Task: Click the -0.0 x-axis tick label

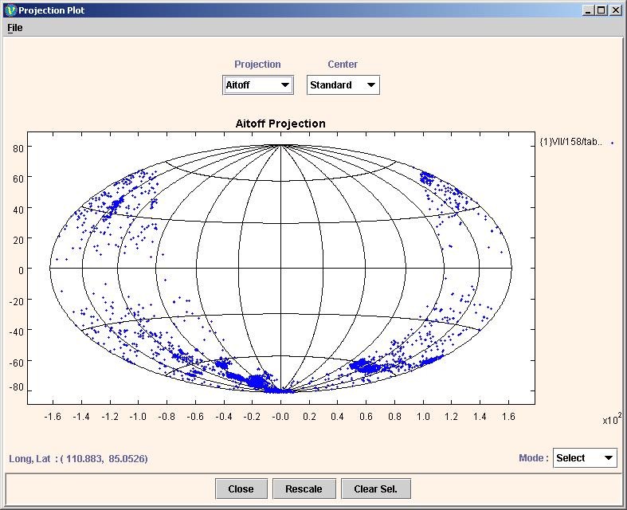Action: (280, 416)
